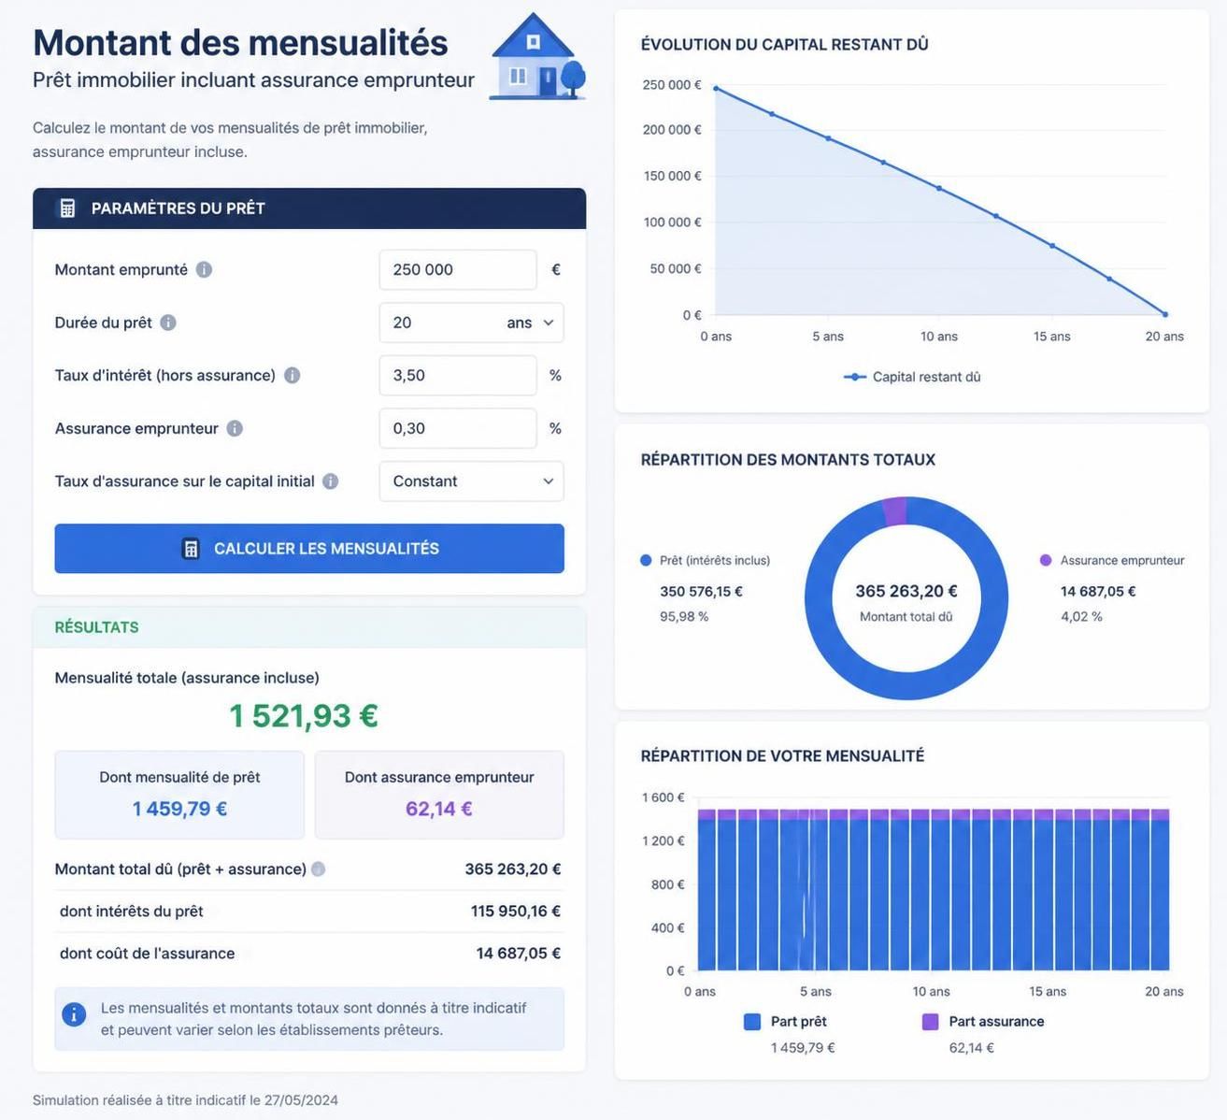
Task: Click the calculator icon in Paramètres du prêt header
Action: coord(67,208)
